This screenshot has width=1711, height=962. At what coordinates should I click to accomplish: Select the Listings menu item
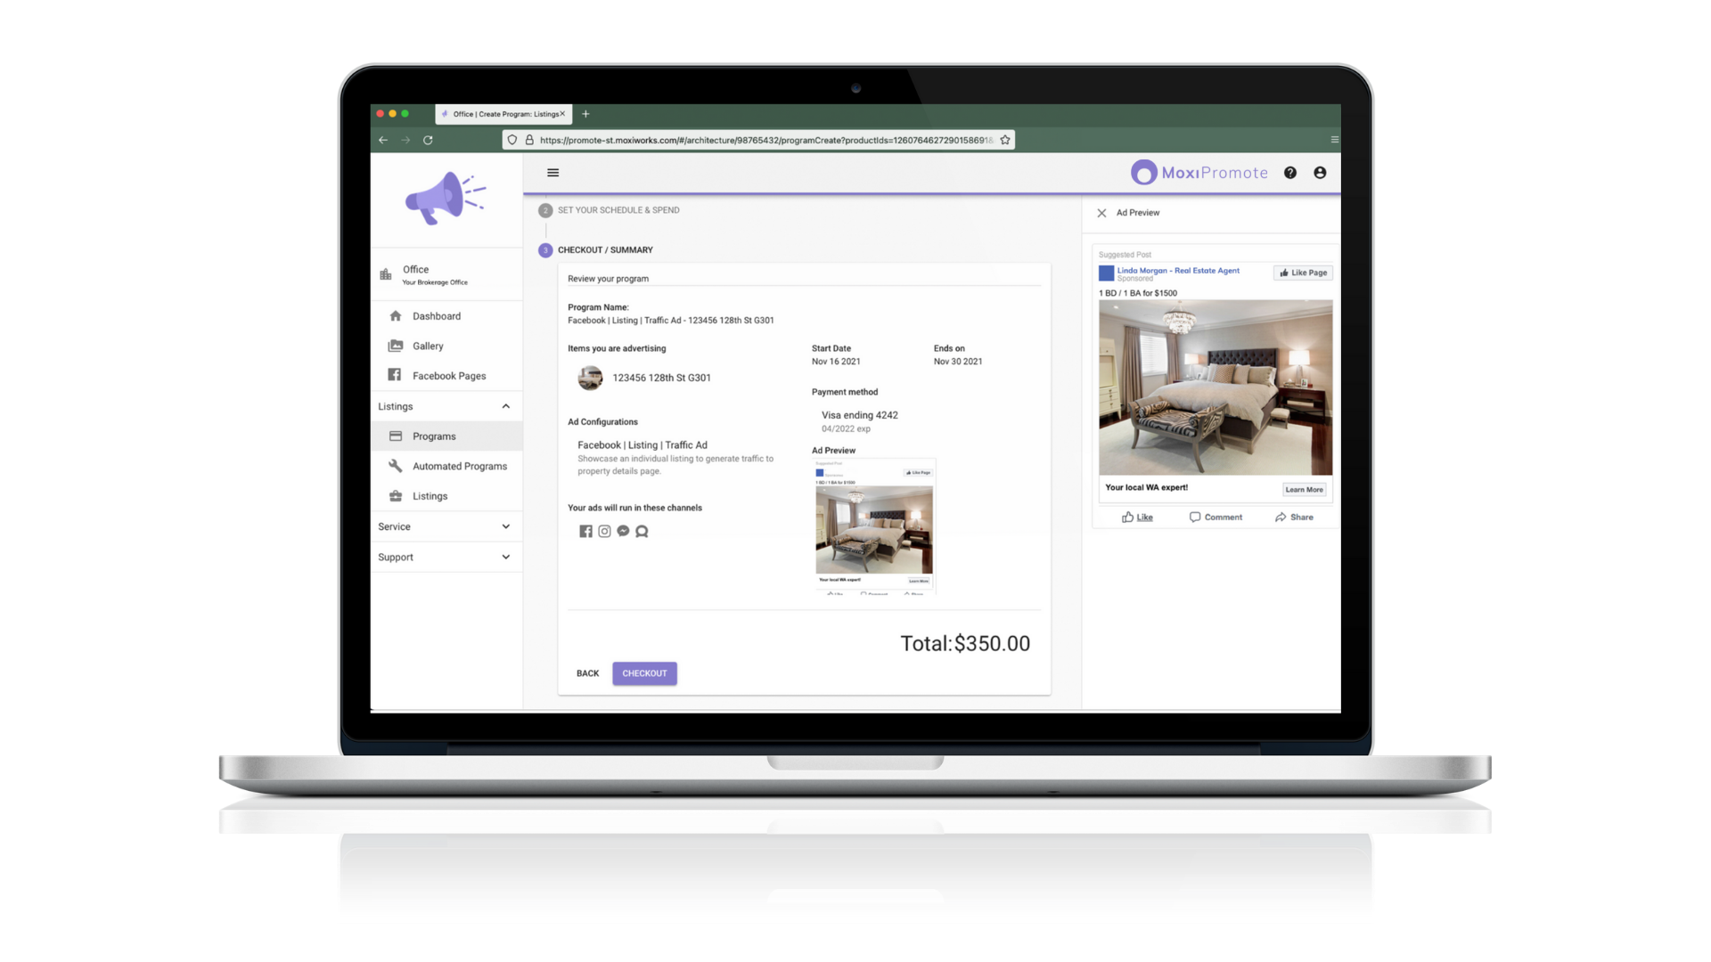point(429,494)
